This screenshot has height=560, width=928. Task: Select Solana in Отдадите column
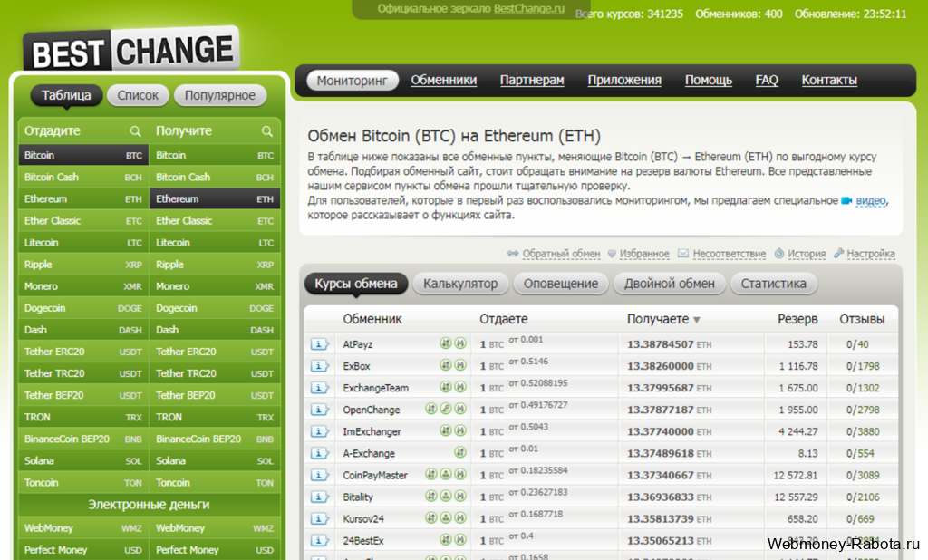(x=82, y=460)
